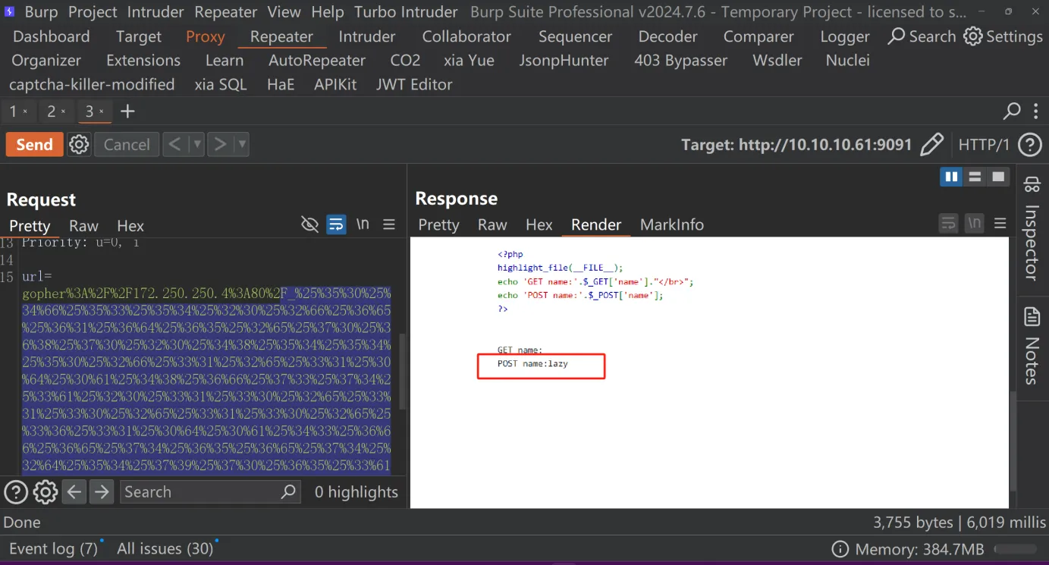Go to previous search match arrow
The image size is (1049, 565).
click(74, 492)
